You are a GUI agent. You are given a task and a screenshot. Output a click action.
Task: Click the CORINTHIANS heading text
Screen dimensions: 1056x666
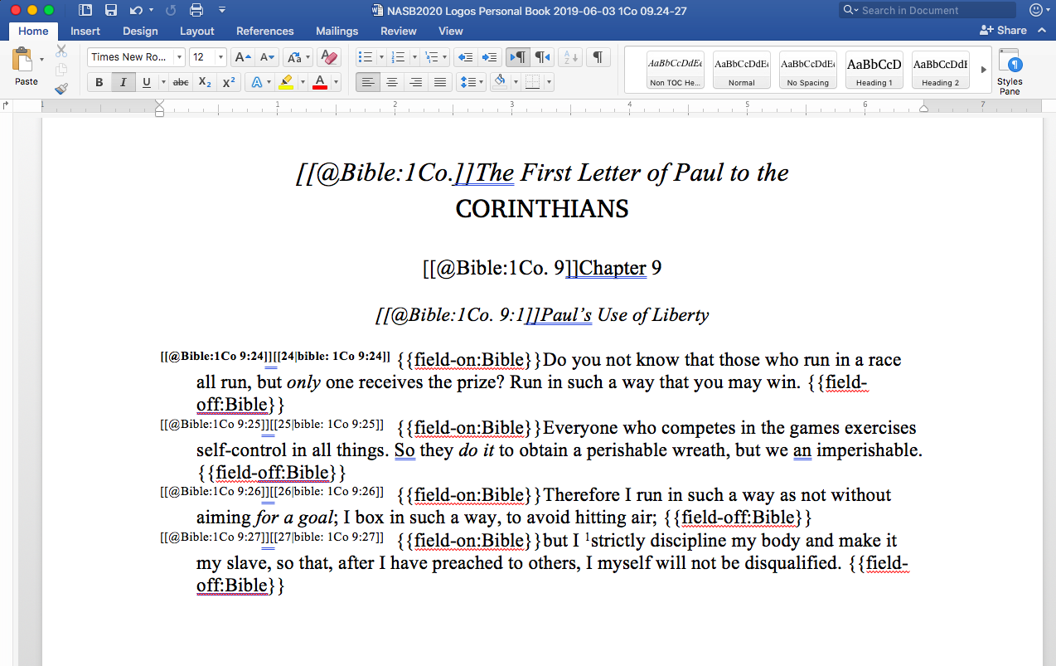click(x=542, y=208)
